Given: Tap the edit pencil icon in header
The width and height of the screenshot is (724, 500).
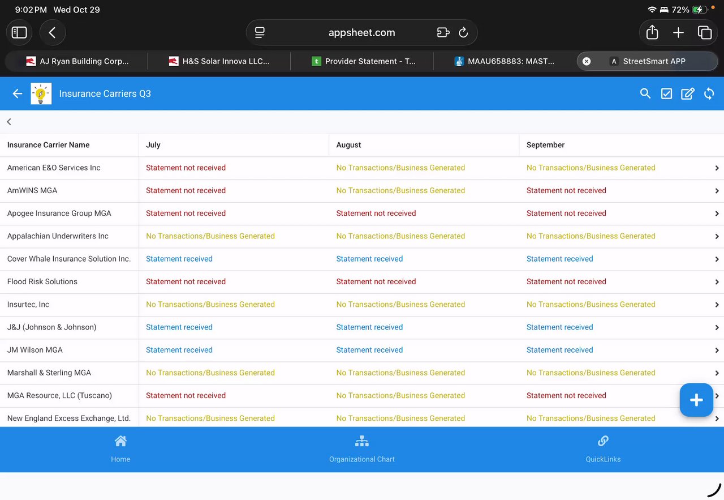Looking at the screenshot, I should point(687,93).
